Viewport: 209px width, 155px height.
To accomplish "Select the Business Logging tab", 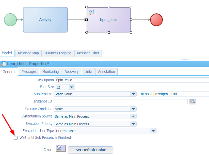I will 58,53.
